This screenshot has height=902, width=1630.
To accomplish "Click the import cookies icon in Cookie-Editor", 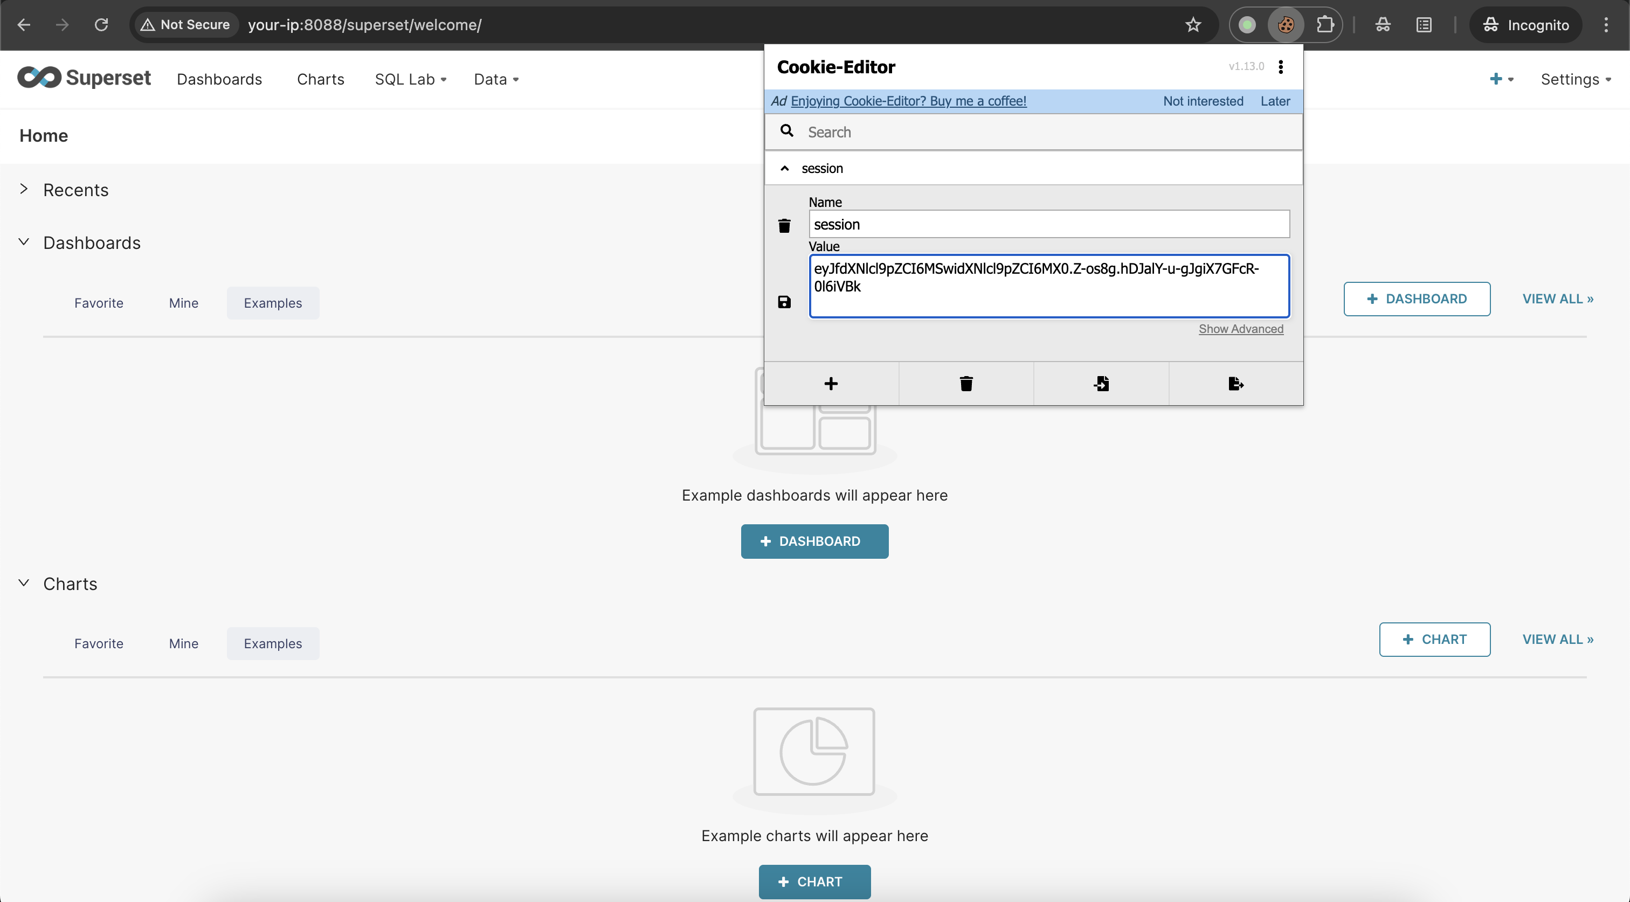I will 1101,384.
